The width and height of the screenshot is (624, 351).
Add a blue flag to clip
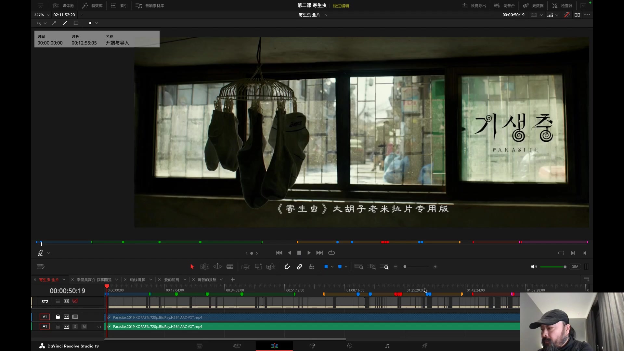tap(326, 267)
